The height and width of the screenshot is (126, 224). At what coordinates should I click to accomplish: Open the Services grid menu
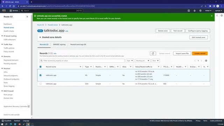coord(14,10)
